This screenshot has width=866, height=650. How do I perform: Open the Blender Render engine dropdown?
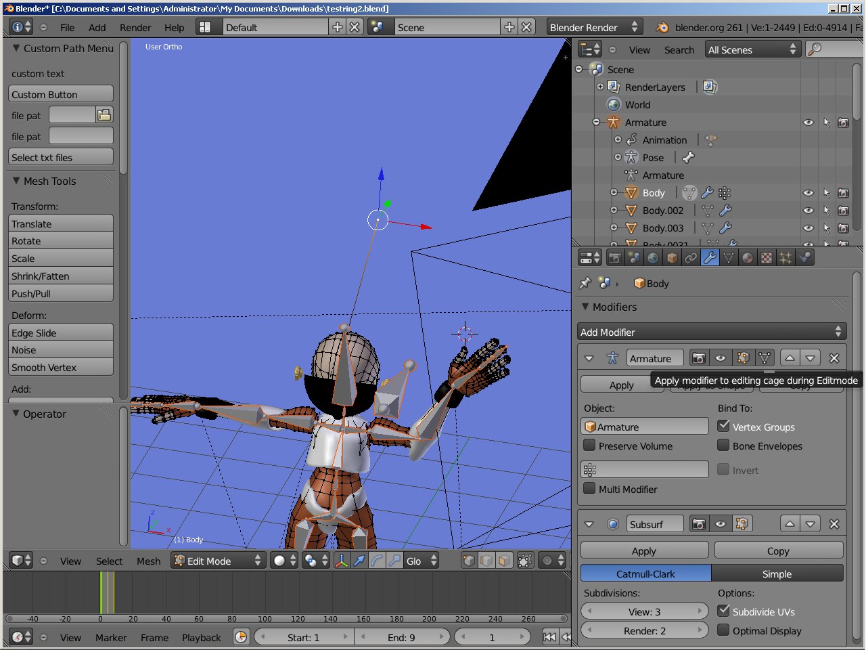[594, 27]
